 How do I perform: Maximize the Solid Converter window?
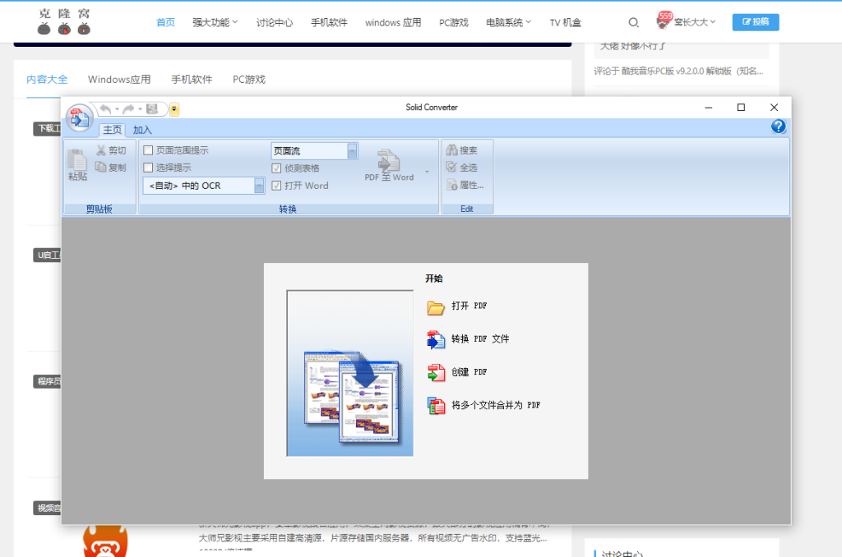pyautogui.click(x=741, y=108)
